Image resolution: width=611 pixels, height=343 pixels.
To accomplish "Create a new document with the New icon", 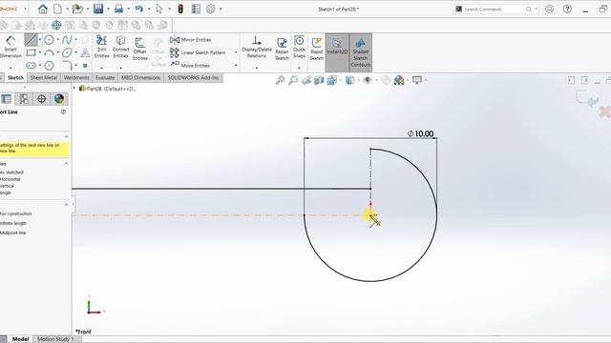I will coord(57,9).
